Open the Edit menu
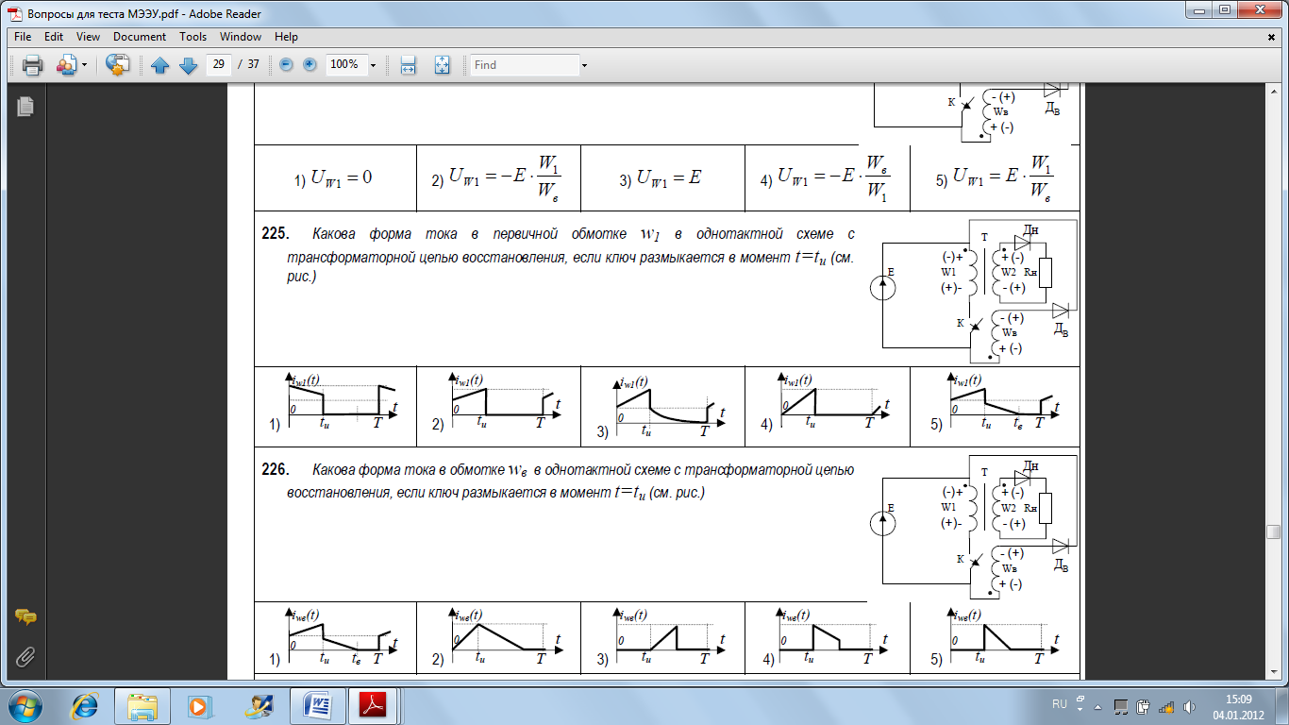1289x725 pixels. [x=54, y=37]
